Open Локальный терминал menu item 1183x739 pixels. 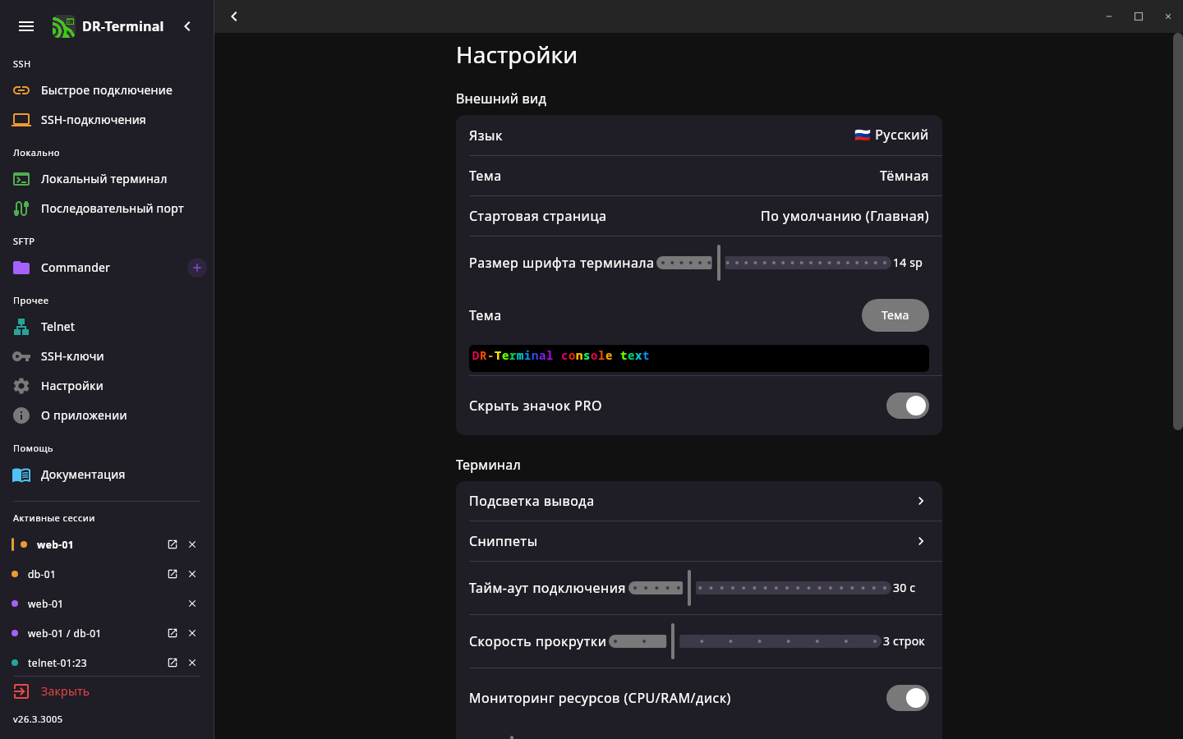107,179
